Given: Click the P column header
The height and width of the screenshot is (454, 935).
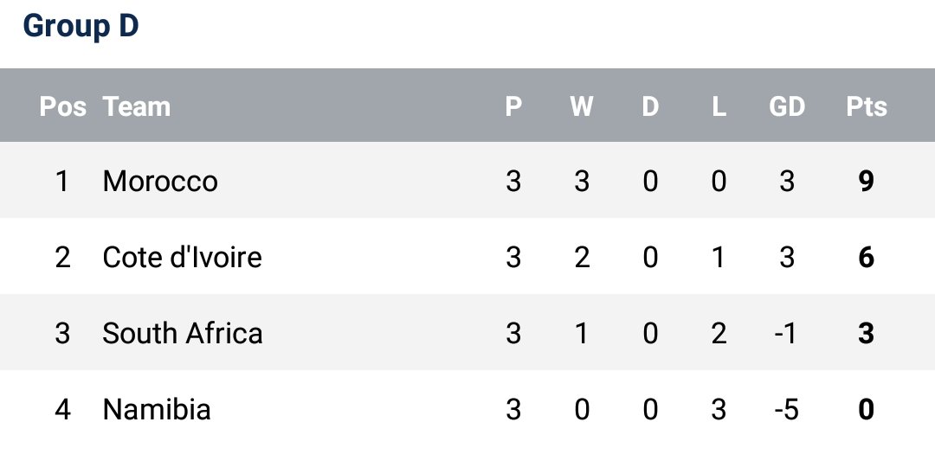Looking at the screenshot, I should click(x=513, y=106).
